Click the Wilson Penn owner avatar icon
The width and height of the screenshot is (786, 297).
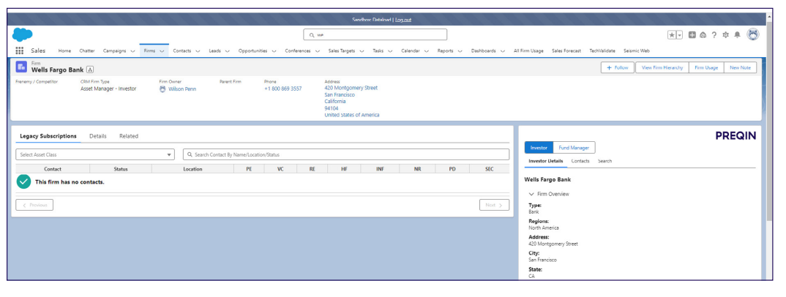(162, 89)
